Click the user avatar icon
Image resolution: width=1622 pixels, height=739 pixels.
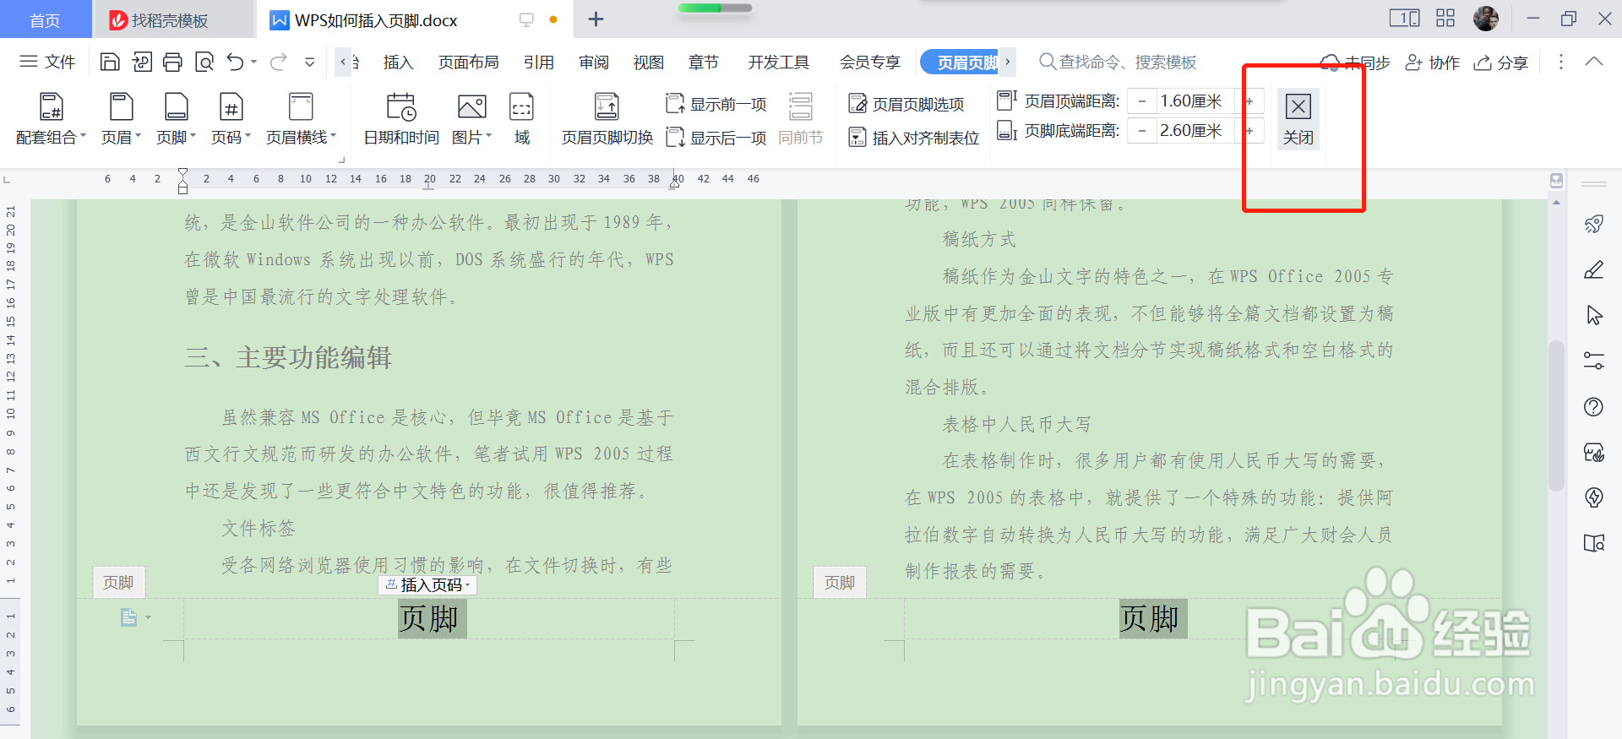(x=1486, y=18)
